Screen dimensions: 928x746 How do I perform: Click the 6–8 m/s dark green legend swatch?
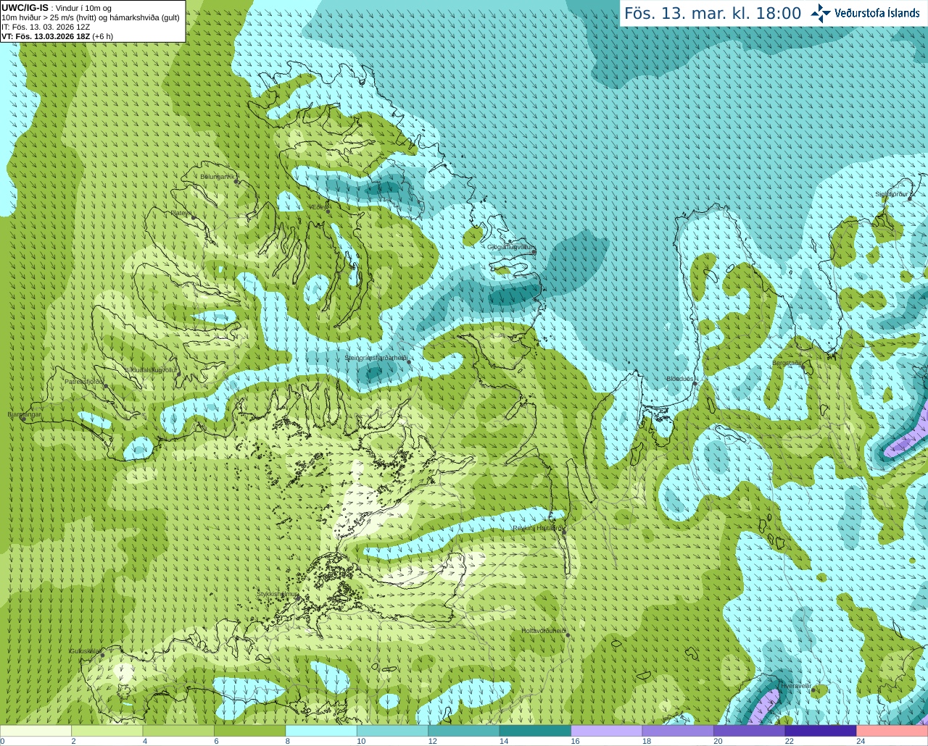pos(249,731)
